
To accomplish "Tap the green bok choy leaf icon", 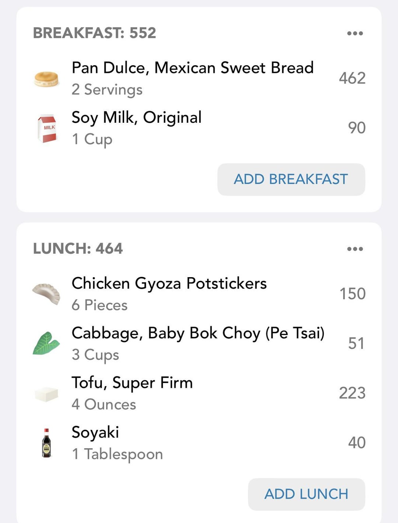I will (46, 343).
